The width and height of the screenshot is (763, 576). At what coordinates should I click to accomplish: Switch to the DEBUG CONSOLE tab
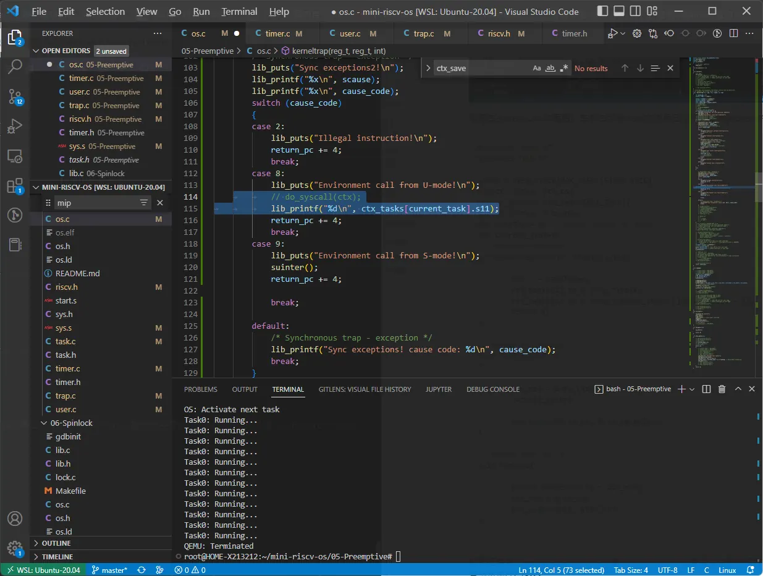click(492, 389)
